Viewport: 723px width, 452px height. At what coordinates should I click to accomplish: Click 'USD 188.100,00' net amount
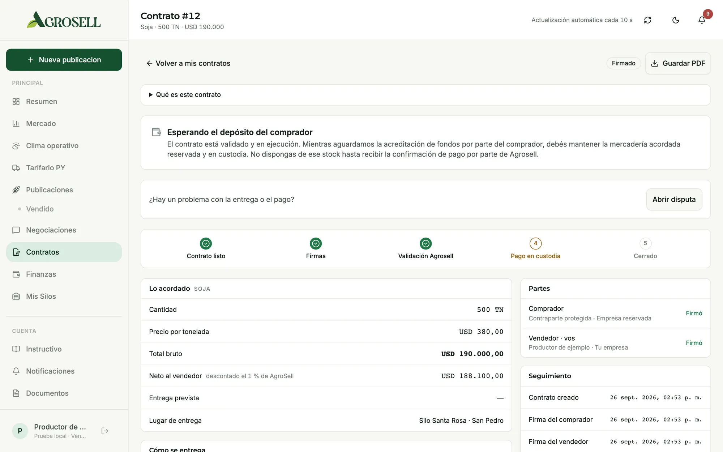(x=472, y=376)
